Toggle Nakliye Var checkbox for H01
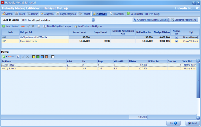Screen dimensions: 201x127 point(176,37)
